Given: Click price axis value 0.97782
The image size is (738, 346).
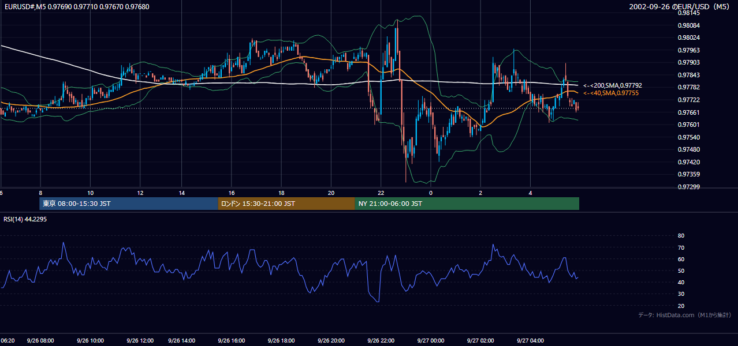Looking at the screenshot, I should pyautogui.click(x=689, y=88).
